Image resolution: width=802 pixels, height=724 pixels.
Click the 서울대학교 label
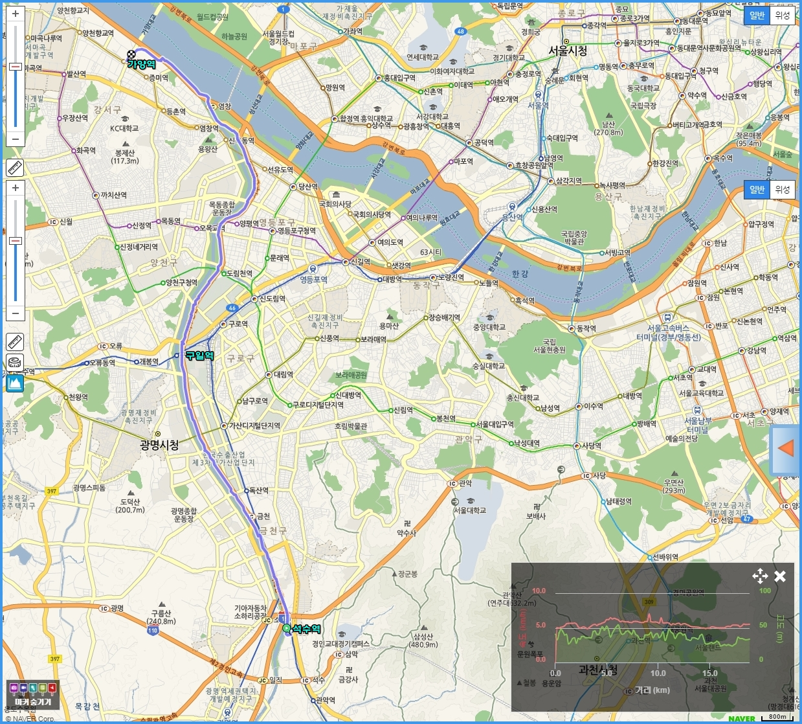point(470,511)
